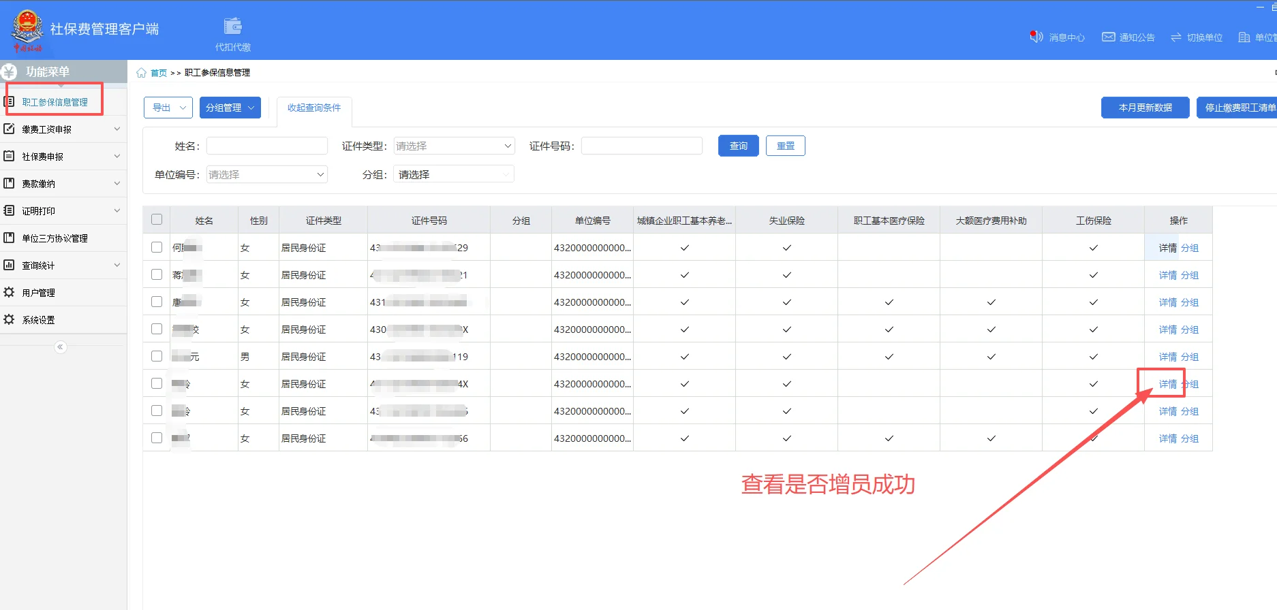Collapse sidebar with double-arrow icon
Screen dimensions: 1277x610
[60, 347]
